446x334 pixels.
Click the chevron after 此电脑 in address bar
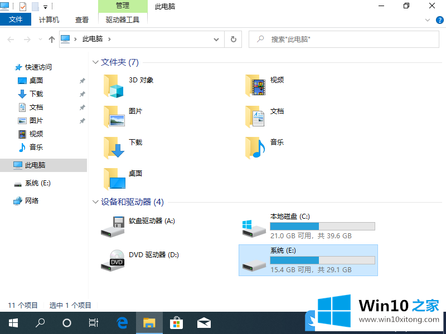click(x=109, y=39)
